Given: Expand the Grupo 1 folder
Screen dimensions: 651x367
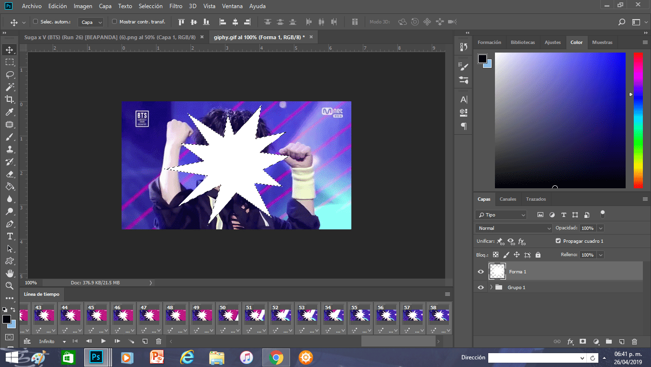Looking at the screenshot, I should [x=491, y=287].
